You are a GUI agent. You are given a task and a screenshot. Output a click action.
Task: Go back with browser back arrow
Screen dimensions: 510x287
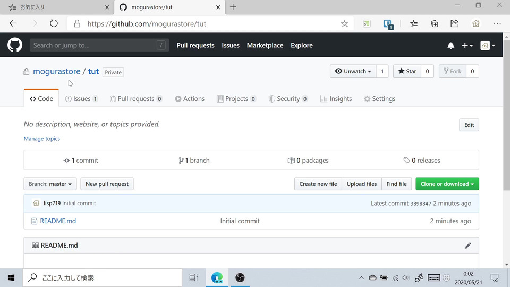click(x=13, y=23)
